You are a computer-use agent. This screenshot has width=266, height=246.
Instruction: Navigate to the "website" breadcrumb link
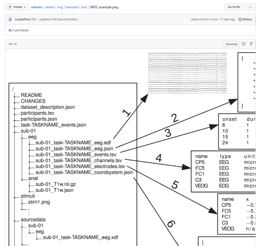click(37, 7)
